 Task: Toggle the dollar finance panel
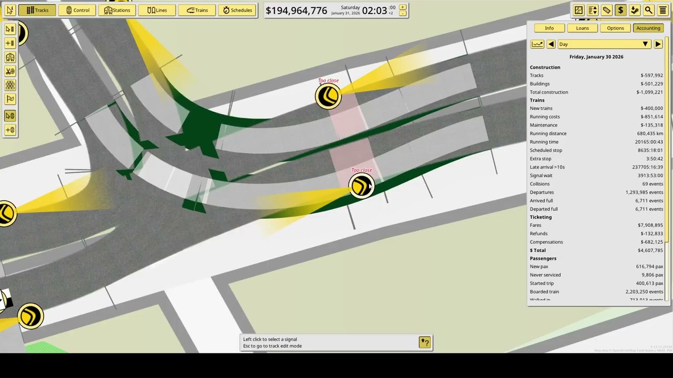pyautogui.click(x=620, y=10)
